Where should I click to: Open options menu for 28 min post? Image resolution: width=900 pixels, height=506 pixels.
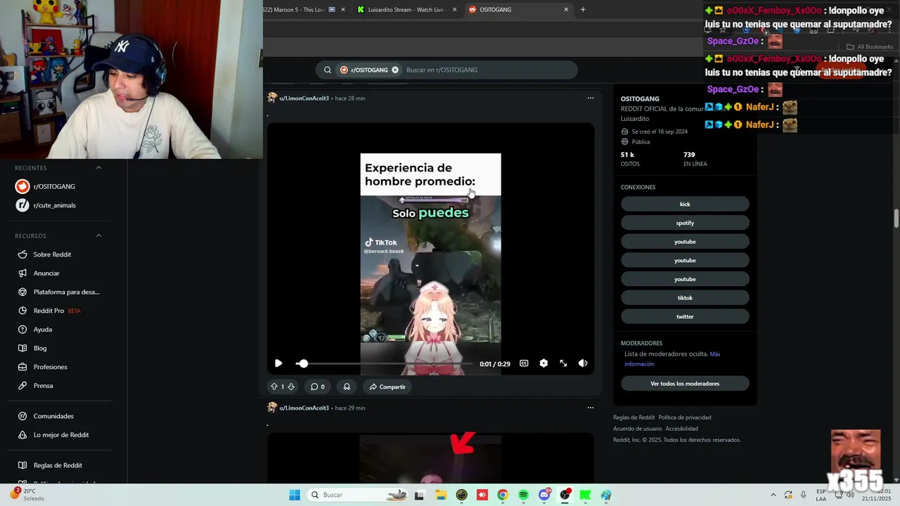[x=591, y=98]
